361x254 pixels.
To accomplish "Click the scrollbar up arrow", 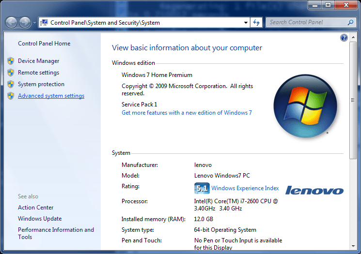I will pos(353,37).
